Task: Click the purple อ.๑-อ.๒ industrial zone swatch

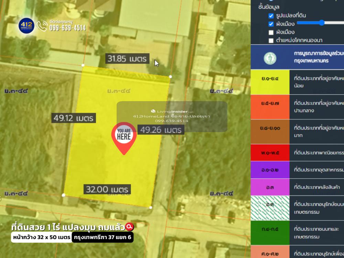Action: tap(270, 170)
